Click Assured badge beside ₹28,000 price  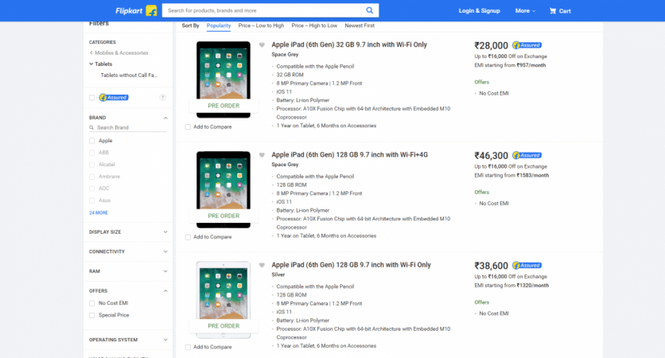click(527, 45)
